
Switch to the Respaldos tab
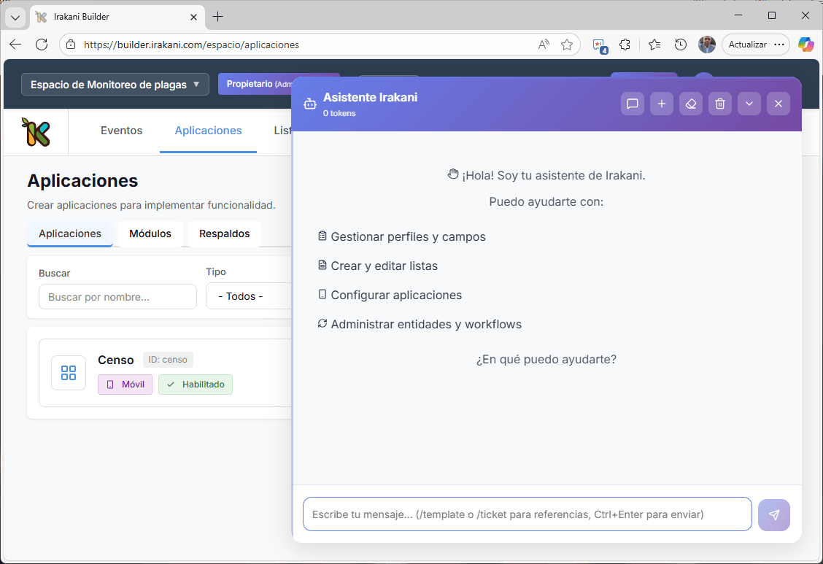click(224, 234)
